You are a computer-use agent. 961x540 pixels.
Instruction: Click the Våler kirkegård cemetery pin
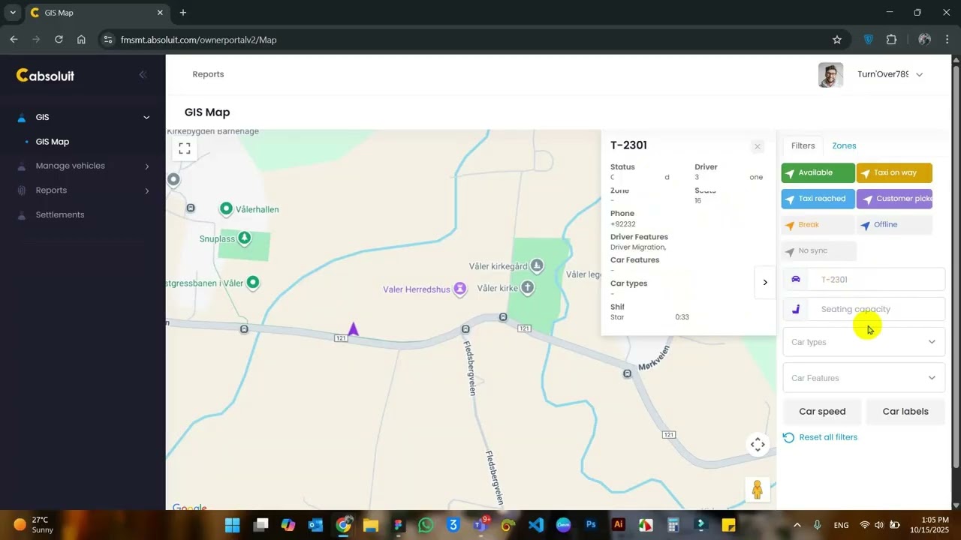point(537,265)
